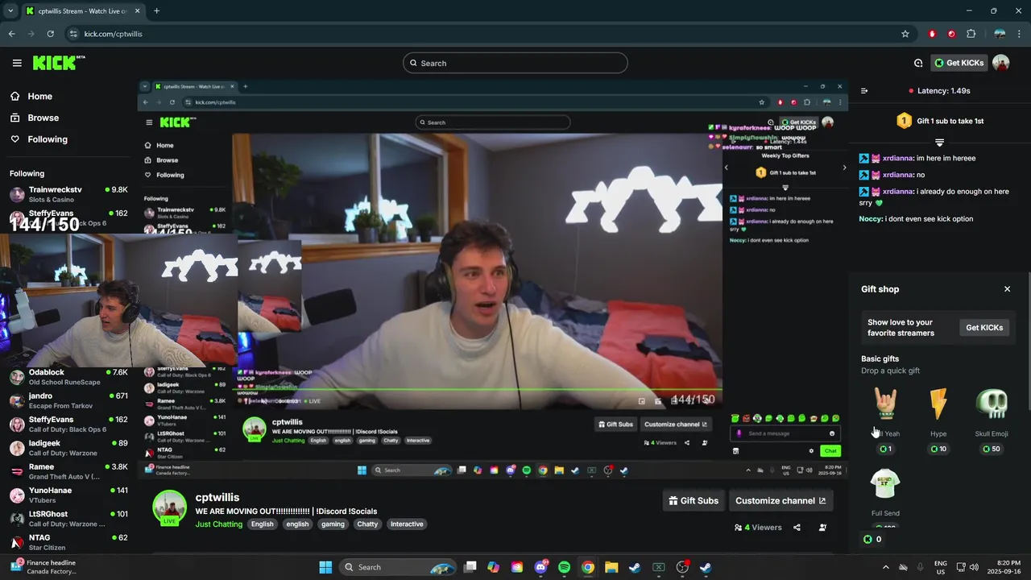1031x580 pixels.
Task: Close the Gift shop panel
Action: tap(1007, 289)
